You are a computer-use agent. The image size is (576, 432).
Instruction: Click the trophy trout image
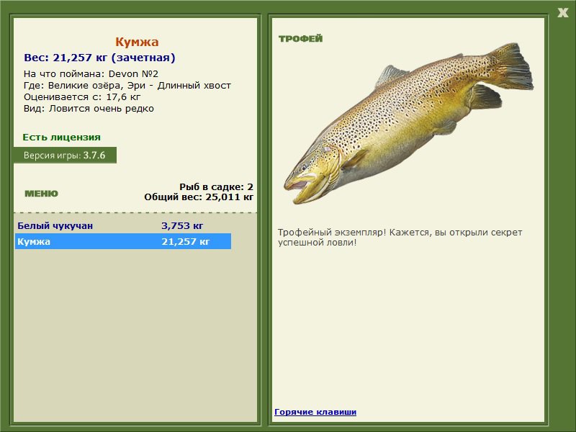pyautogui.click(x=408, y=123)
